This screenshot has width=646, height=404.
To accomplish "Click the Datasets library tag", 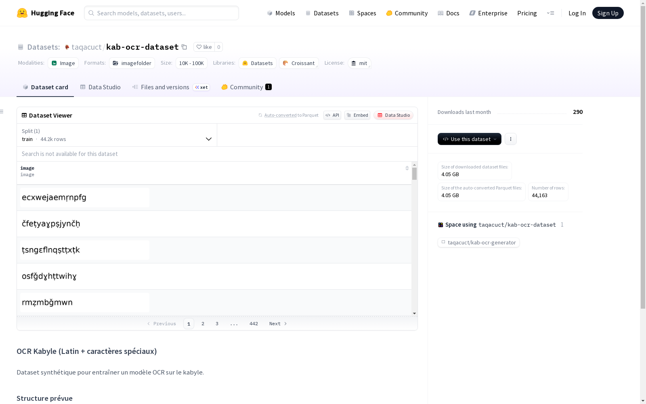I will pyautogui.click(x=258, y=63).
